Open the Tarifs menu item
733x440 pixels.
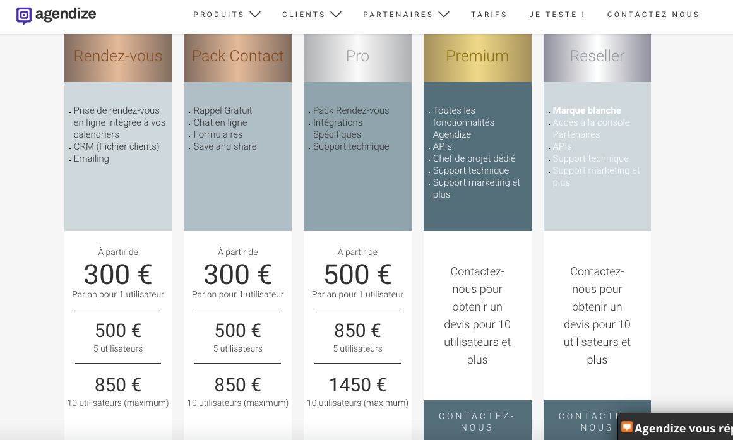[489, 15]
